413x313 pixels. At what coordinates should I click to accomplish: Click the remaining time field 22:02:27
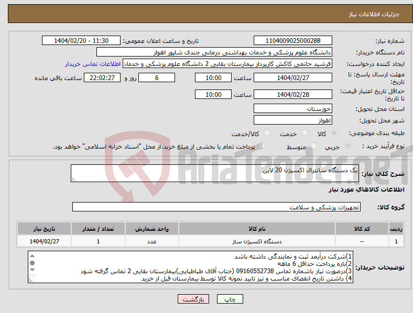coord(102,77)
